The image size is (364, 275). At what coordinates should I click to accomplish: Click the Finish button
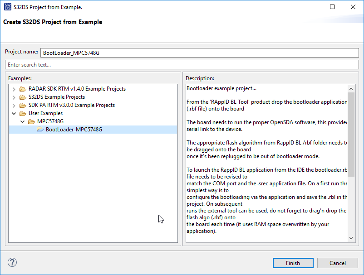click(293, 263)
